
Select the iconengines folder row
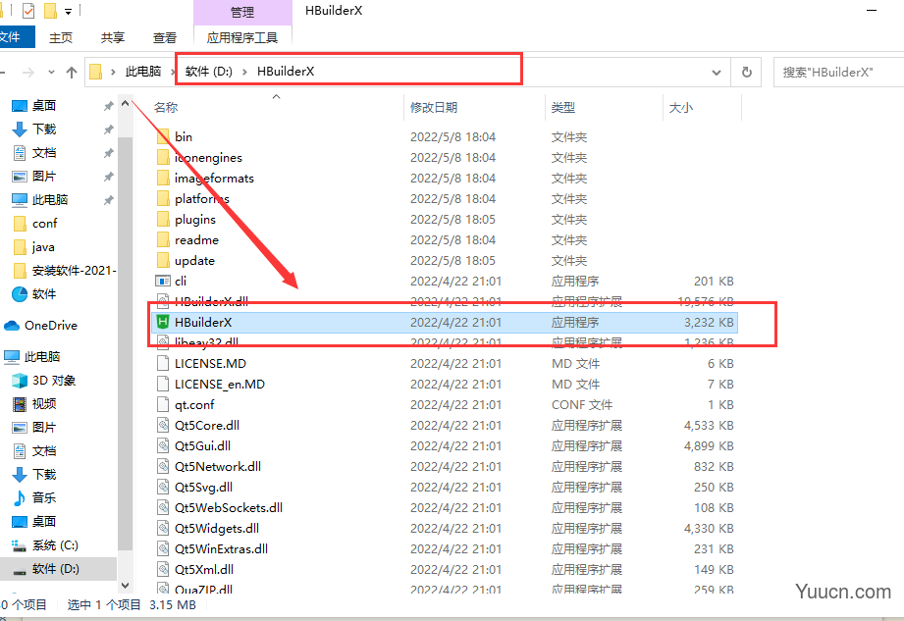[445, 158]
